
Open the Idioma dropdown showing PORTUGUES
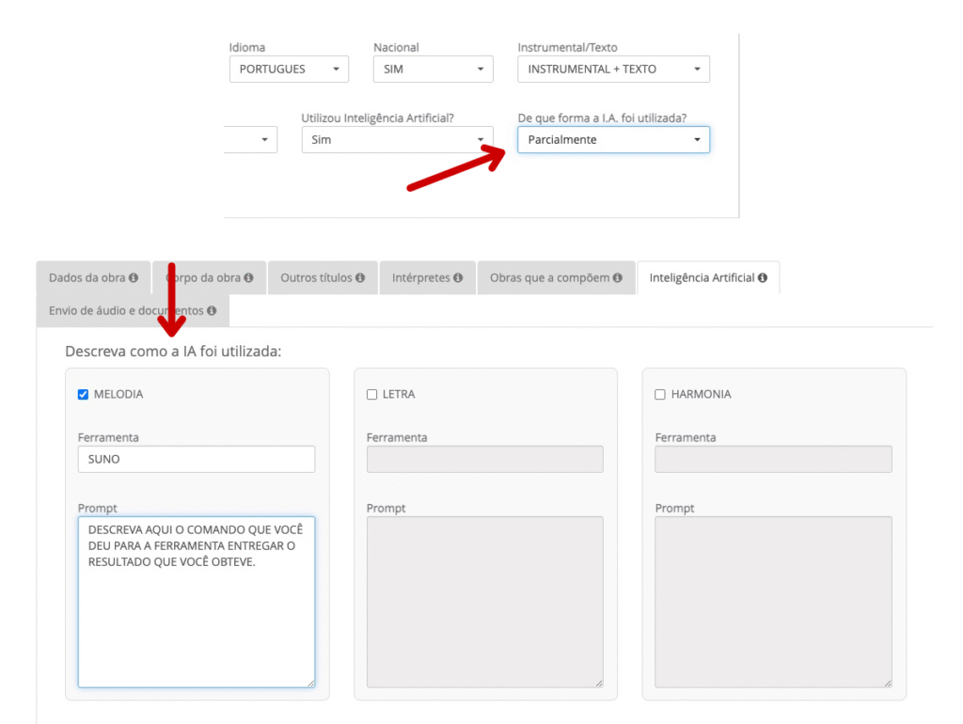coord(289,69)
